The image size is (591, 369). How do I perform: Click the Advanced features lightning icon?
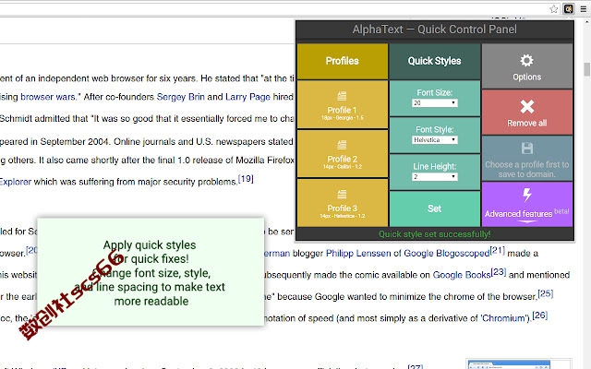click(527, 195)
